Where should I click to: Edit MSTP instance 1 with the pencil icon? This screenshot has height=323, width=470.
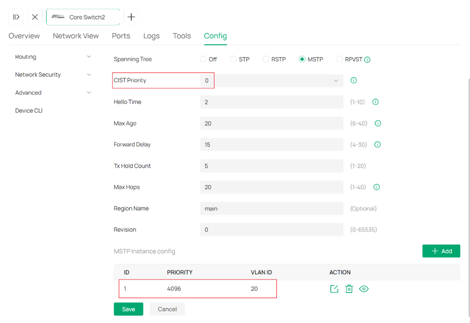(334, 289)
